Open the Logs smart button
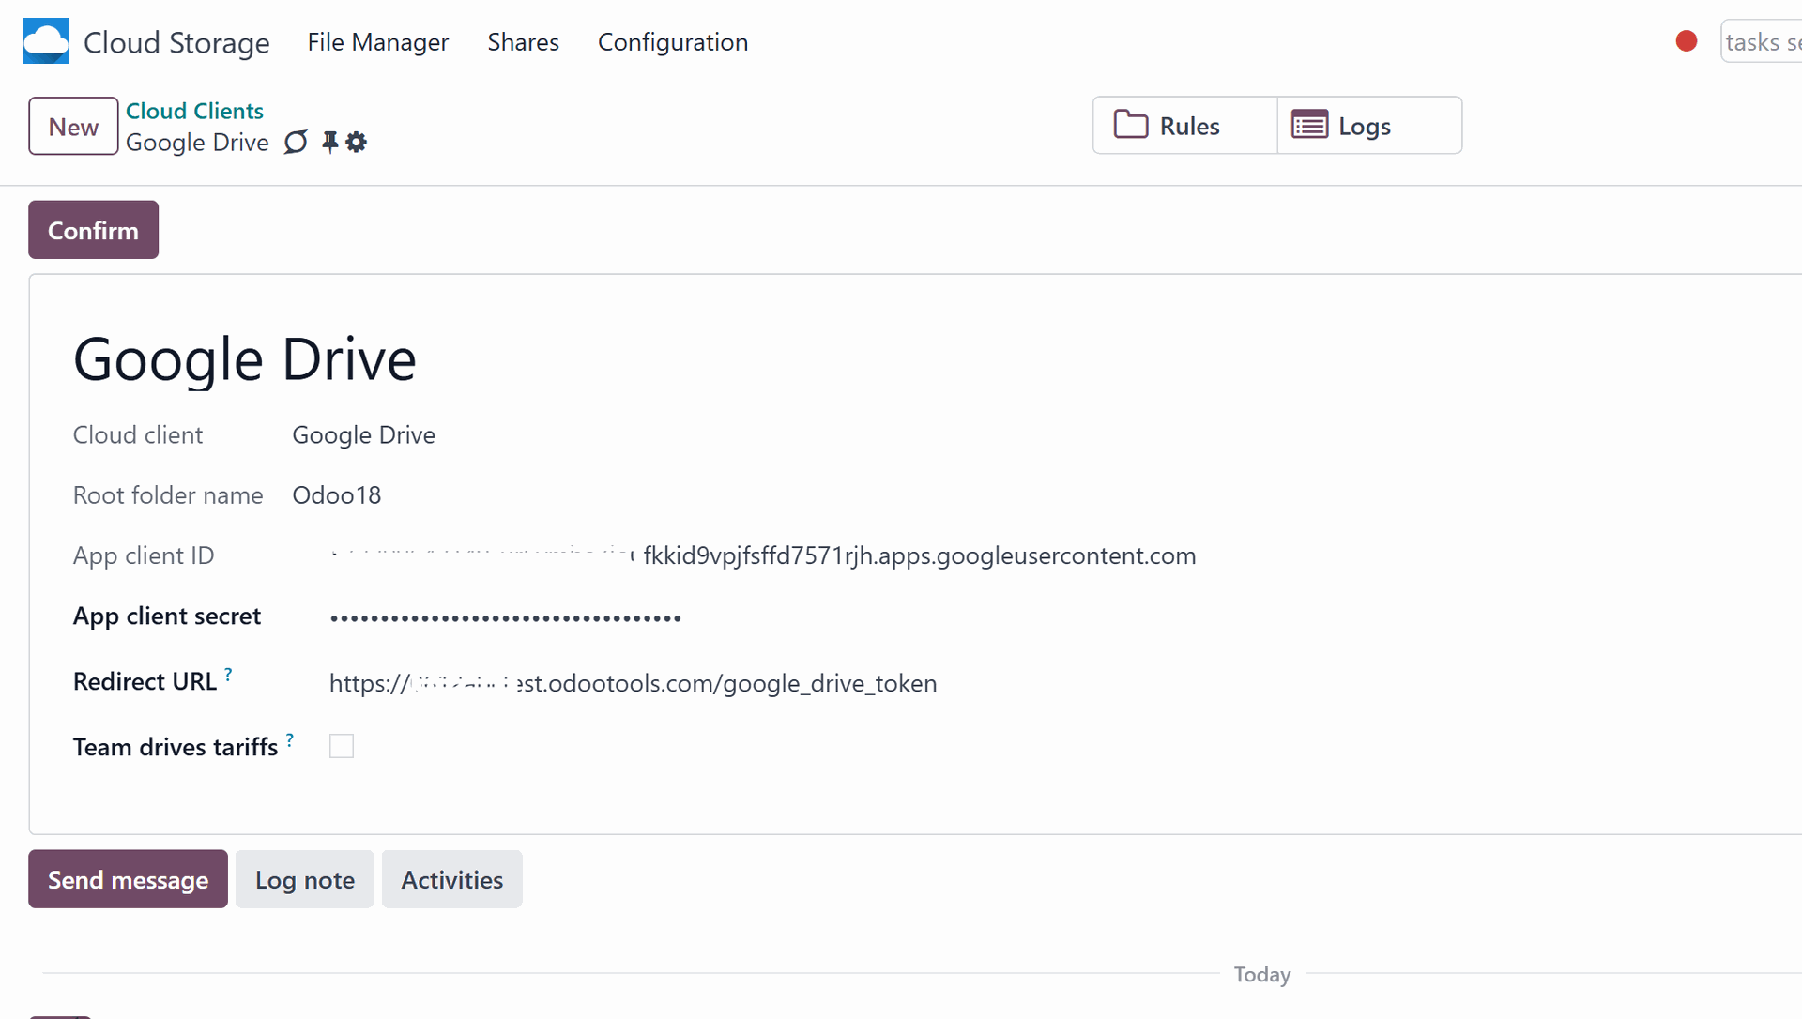This screenshot has height=1019, width=1802. pos(1369,125)
